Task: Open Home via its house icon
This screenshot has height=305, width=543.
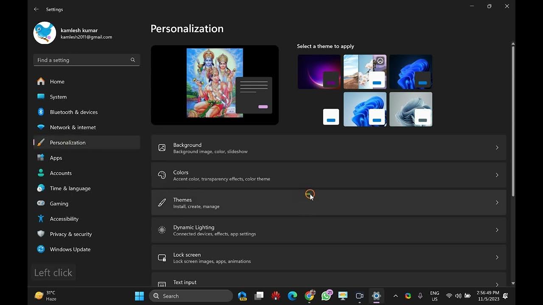Action: (x=41, y=81)
